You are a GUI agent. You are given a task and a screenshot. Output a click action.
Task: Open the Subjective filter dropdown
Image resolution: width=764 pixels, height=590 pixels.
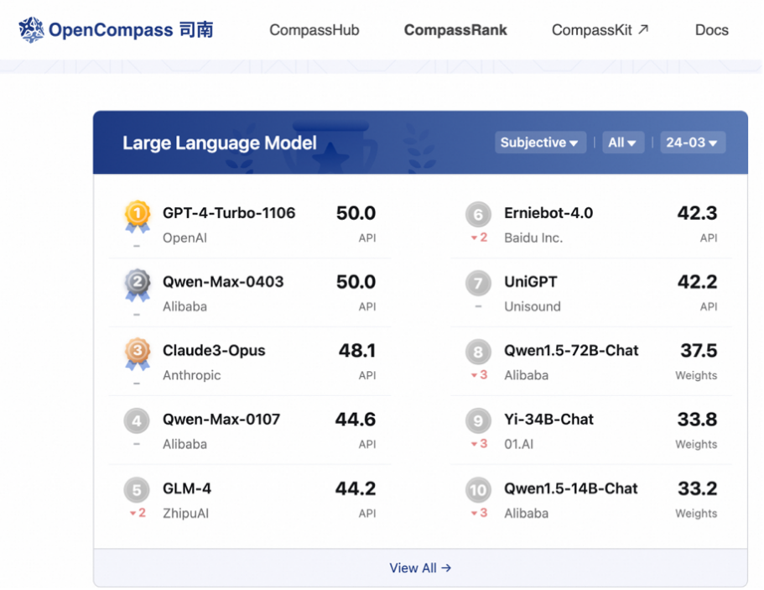tap(540, 142)
